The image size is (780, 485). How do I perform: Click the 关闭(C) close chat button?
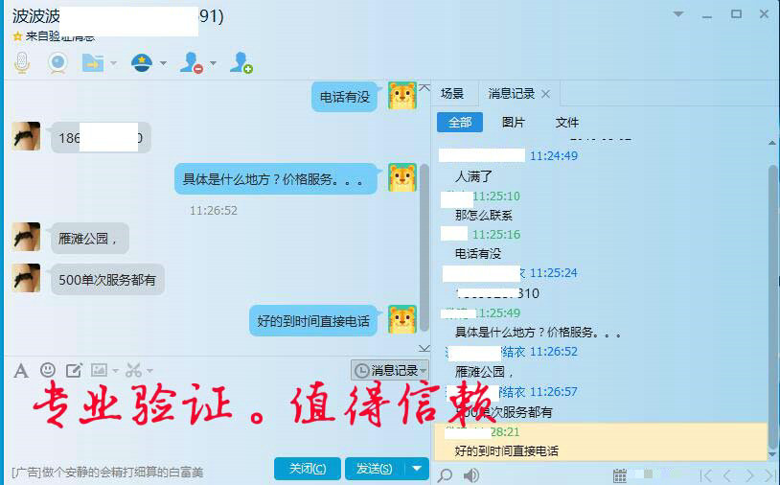pos(307,469)
